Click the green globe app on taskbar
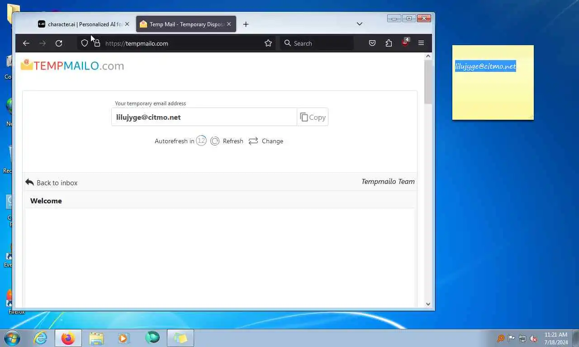 click(x=152, y=338)
